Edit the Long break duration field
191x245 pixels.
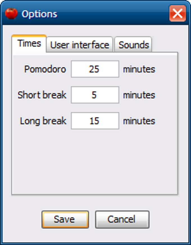(95, 121)
